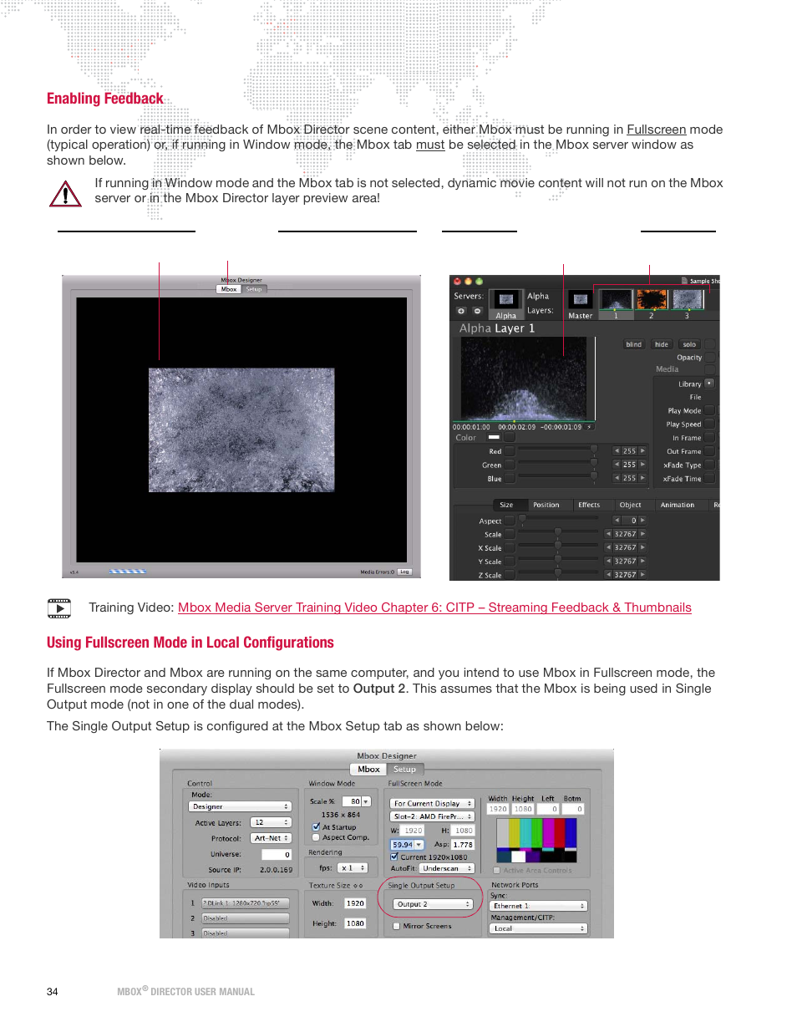The width and height of the screenshot is (797, 1032).
Task: Toggle the Play Mode selection box
Action: [x=709, y=410]
